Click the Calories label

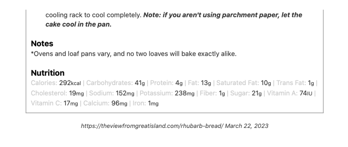(44, 83)
